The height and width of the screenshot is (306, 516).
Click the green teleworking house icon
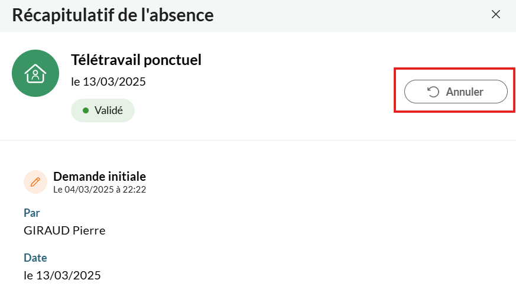pyautogui.click(x=35, y=73)
